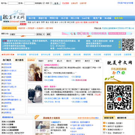Image resolution: width=135 pixels, height=135 pixels.
Task: Select the 古代文 tab
Action: [x=50, y=61]
